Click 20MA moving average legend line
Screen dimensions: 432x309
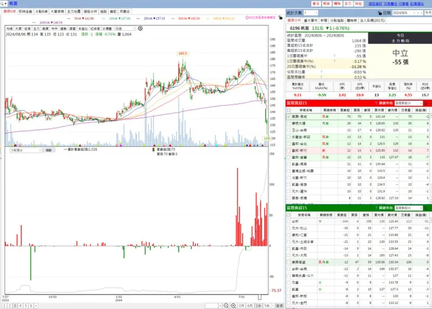point(151,19)
